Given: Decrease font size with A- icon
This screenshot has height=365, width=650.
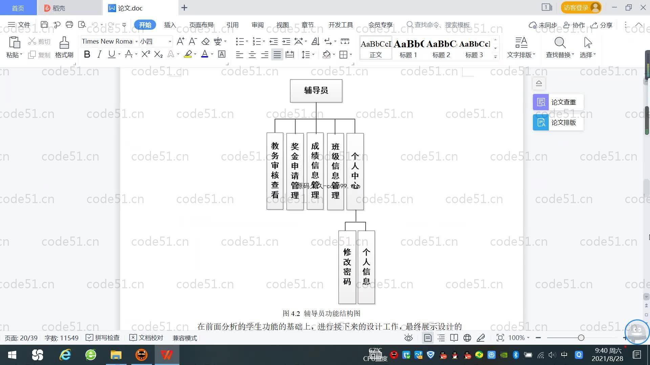Looking at the screenshot, I should point(193,41).
